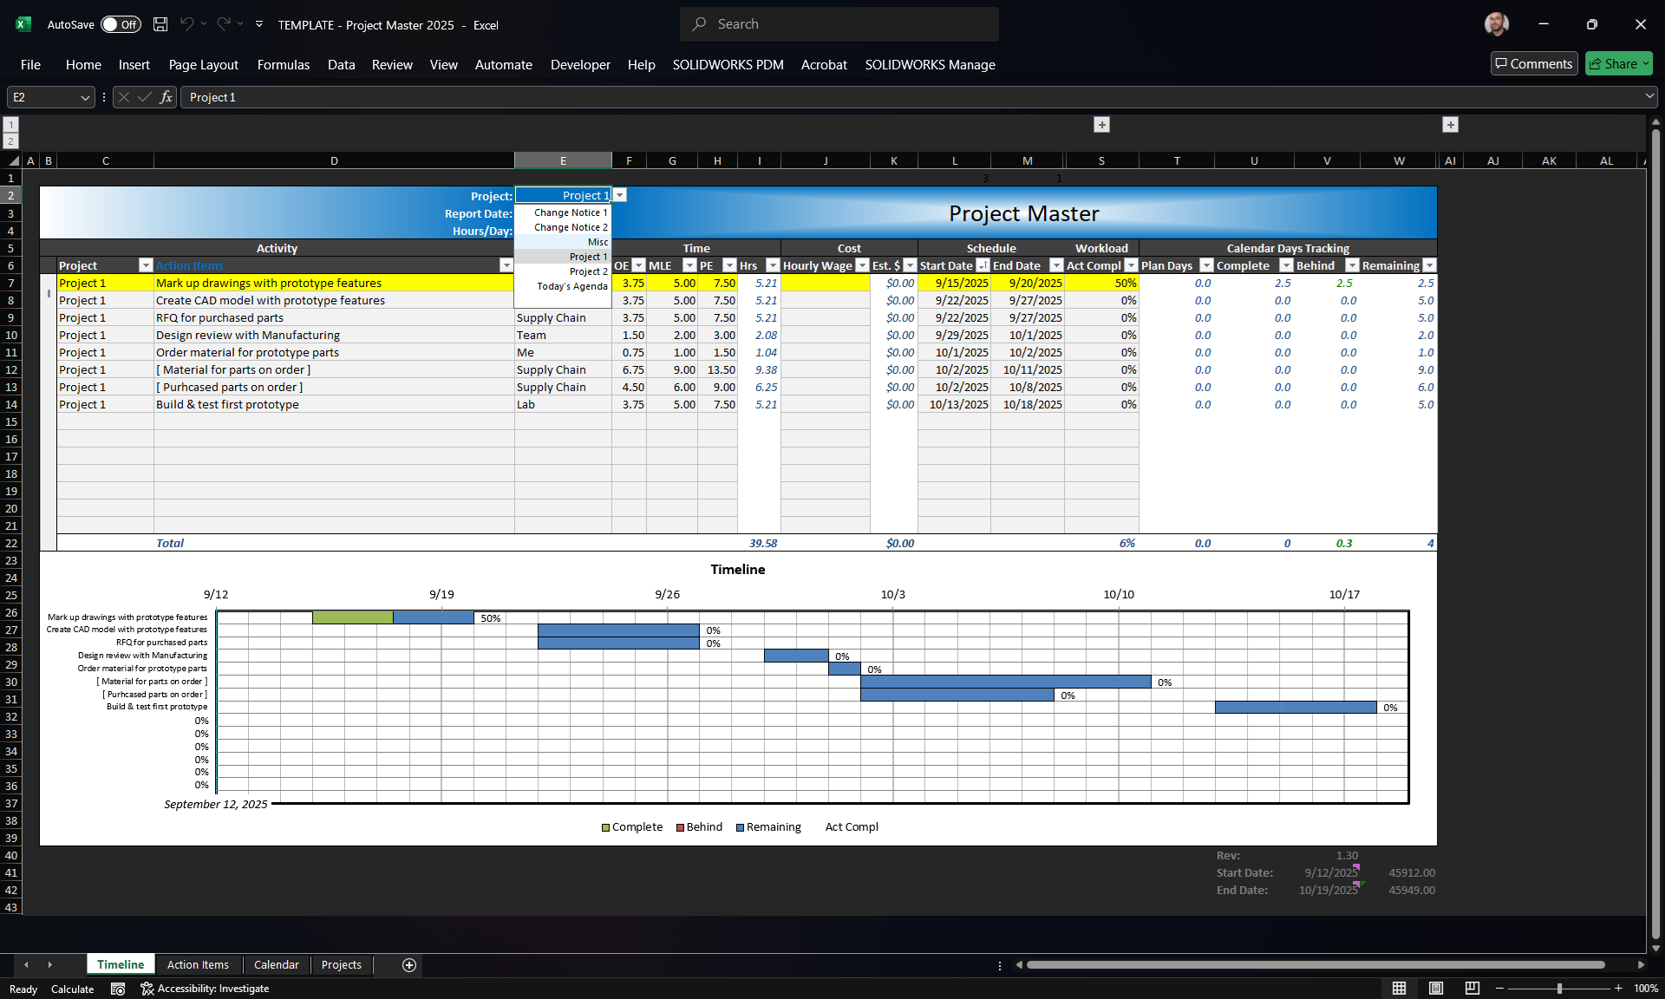Viewport: 1665px width, 999px height.
Task: Toggle the AutoSave switch
Action: (x=121, y=24)
